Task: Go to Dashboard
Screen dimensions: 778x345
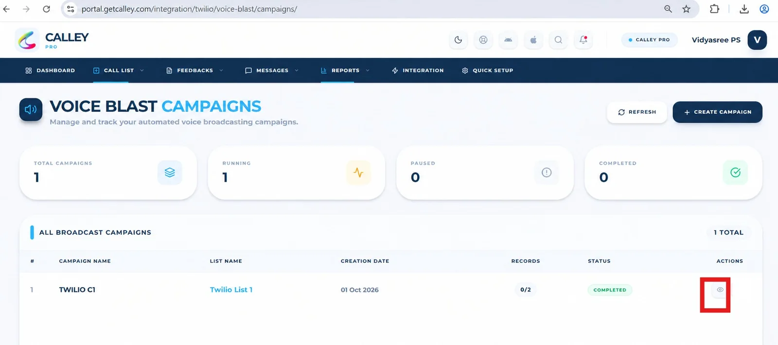Action: 50,70
